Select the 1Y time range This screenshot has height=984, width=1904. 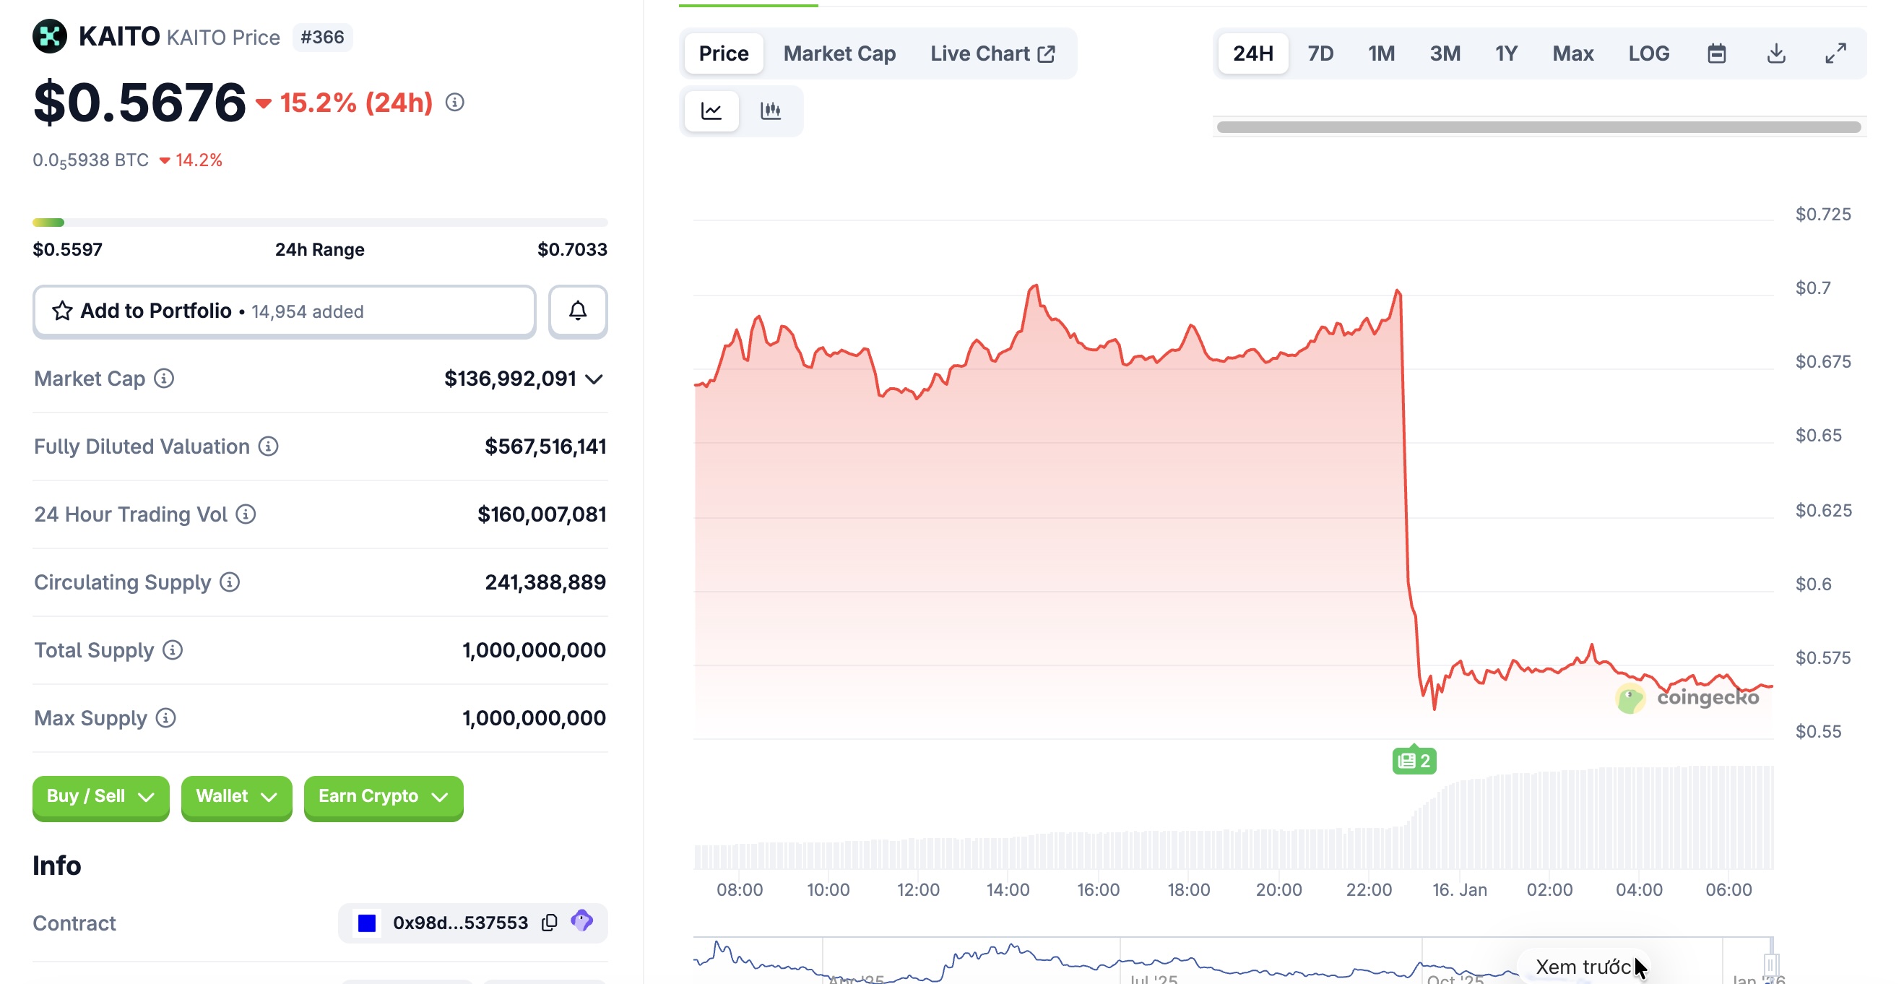(x=1505, y=53)
